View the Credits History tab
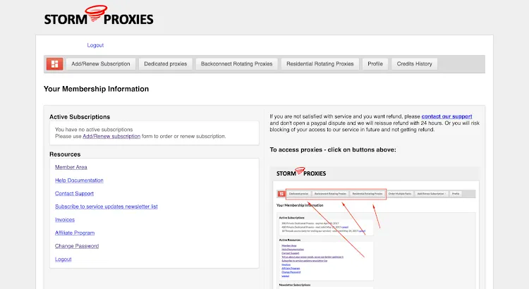529x289 pixels. (x=414, y=63)
